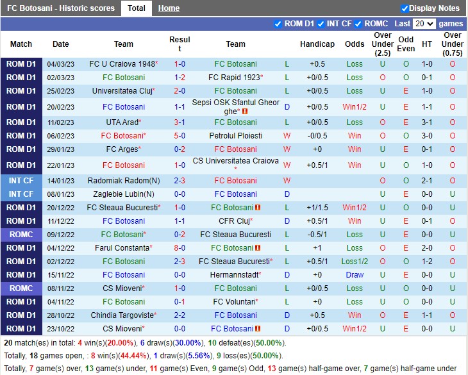Select the Total tab
Viewport: 468px width, 375px height.
coord(136,8)
